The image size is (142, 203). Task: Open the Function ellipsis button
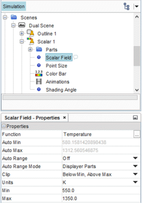tap(137, 134)
